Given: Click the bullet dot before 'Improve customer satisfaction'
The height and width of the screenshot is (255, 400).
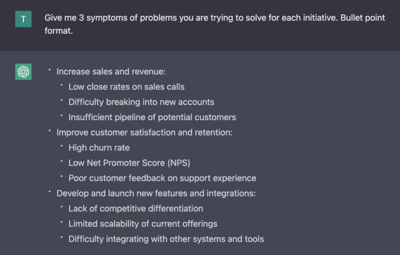Looking at the screenshot, I should (x=49, y=131).
